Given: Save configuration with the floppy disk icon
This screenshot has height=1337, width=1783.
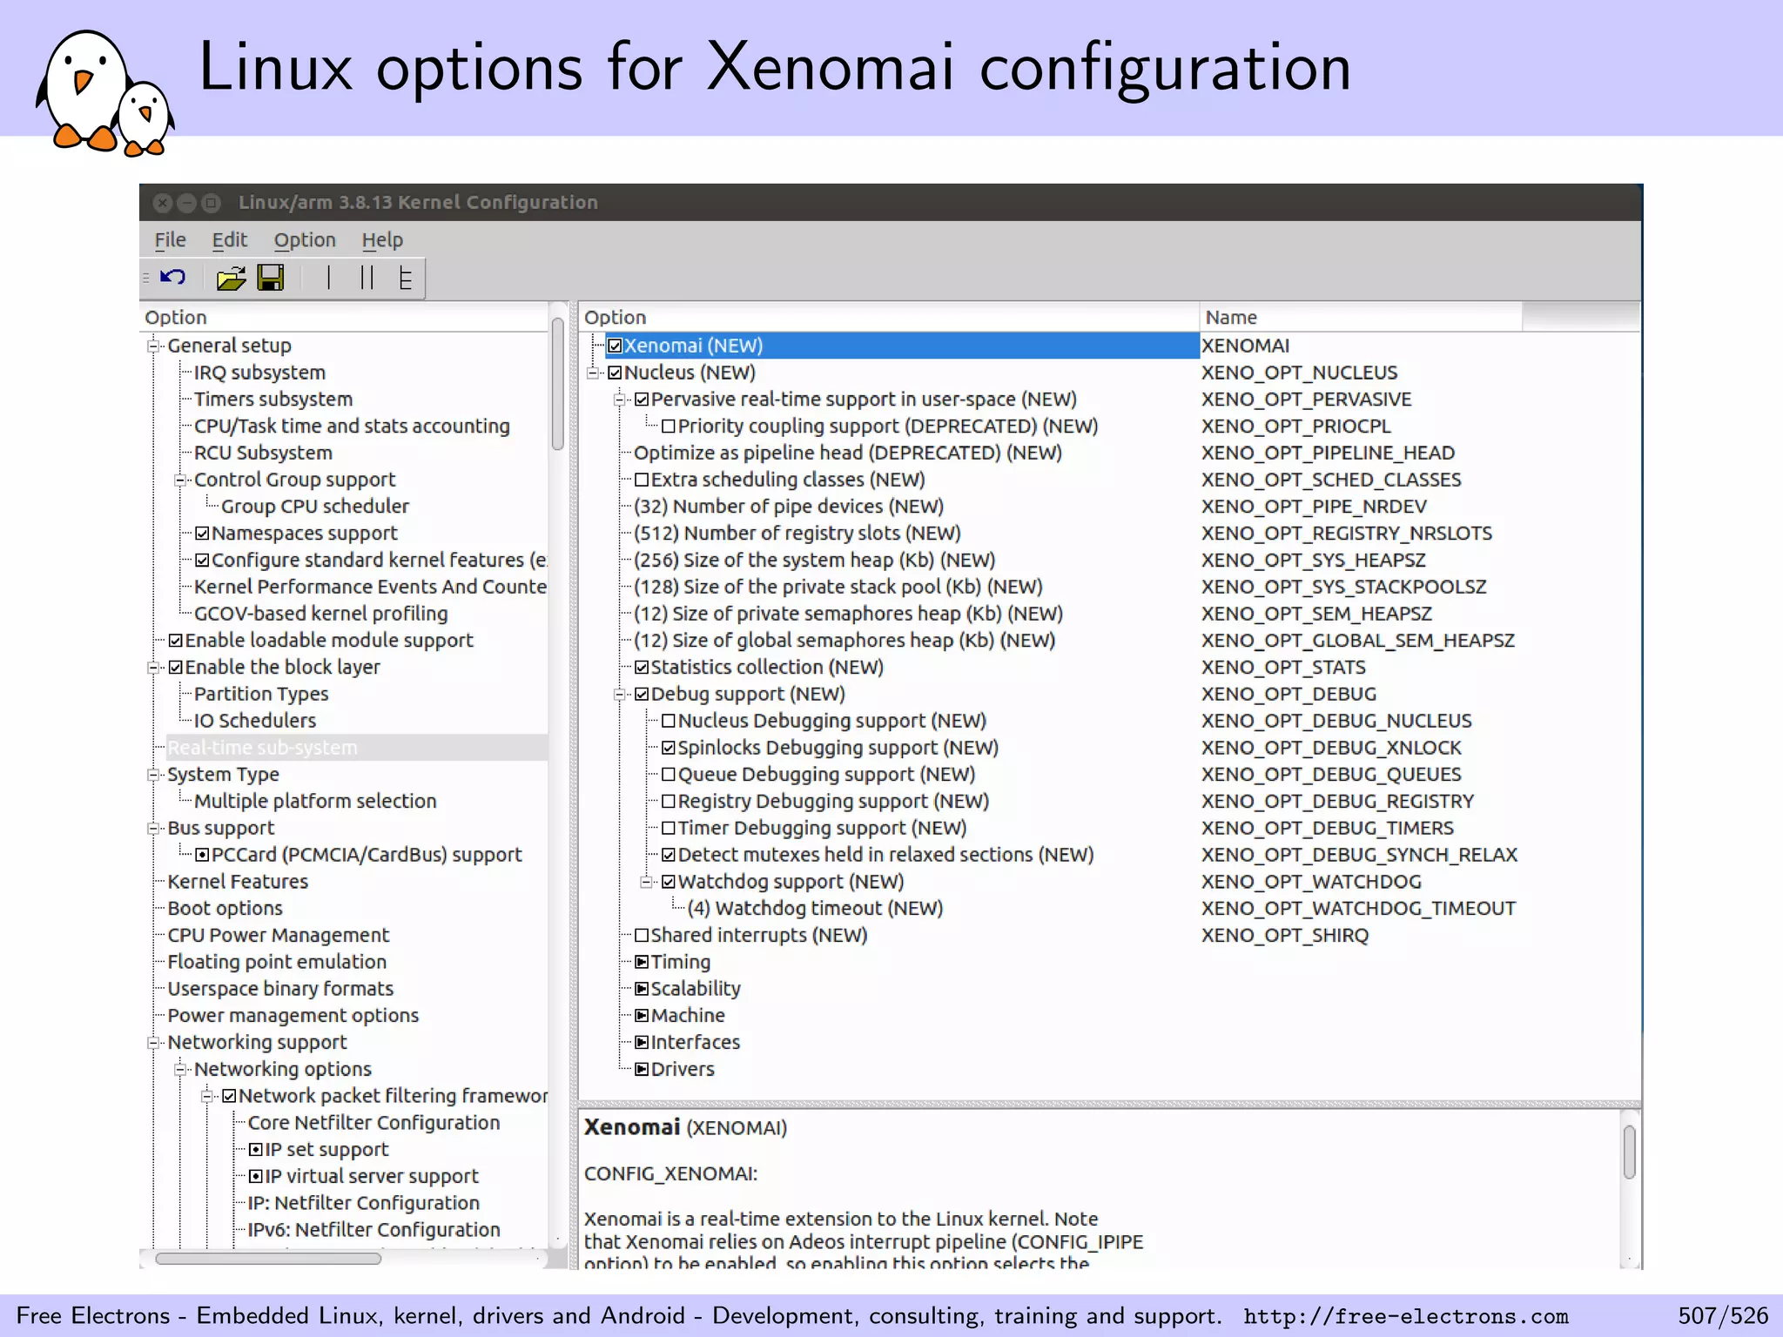Looking at the screenshot, I should pos(271,278).
